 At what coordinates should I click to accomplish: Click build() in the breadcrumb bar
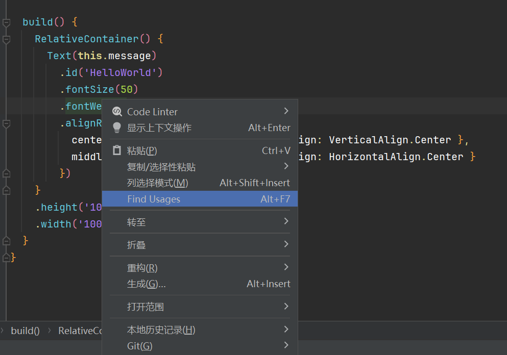tap(25, 331)
